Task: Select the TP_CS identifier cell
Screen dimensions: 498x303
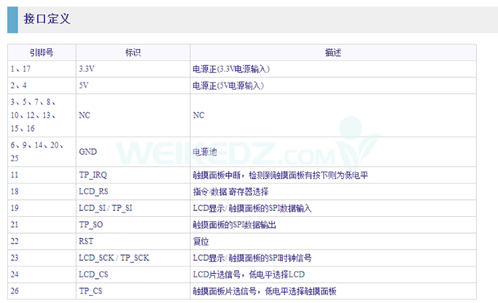Action: (133, 291)
